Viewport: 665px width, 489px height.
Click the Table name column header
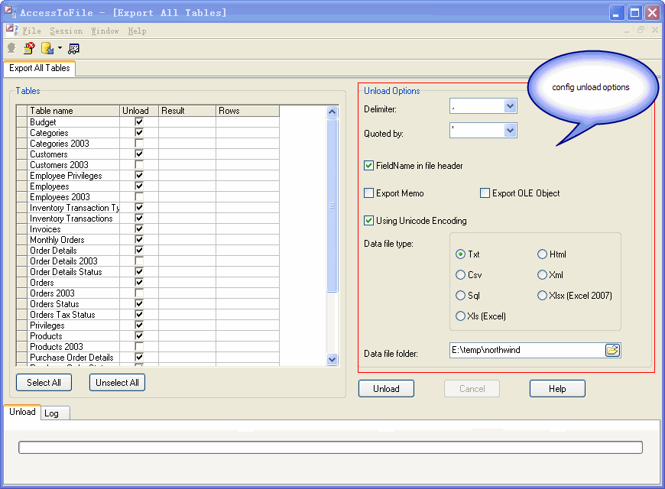point(74,111)
